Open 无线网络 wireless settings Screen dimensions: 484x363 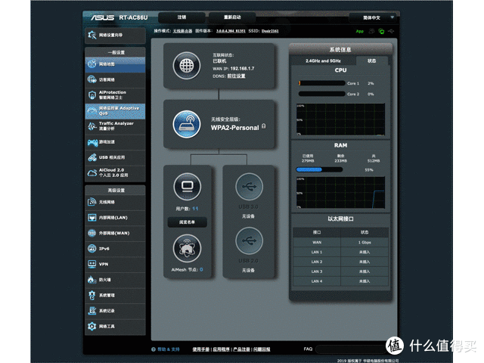point(115,202)
